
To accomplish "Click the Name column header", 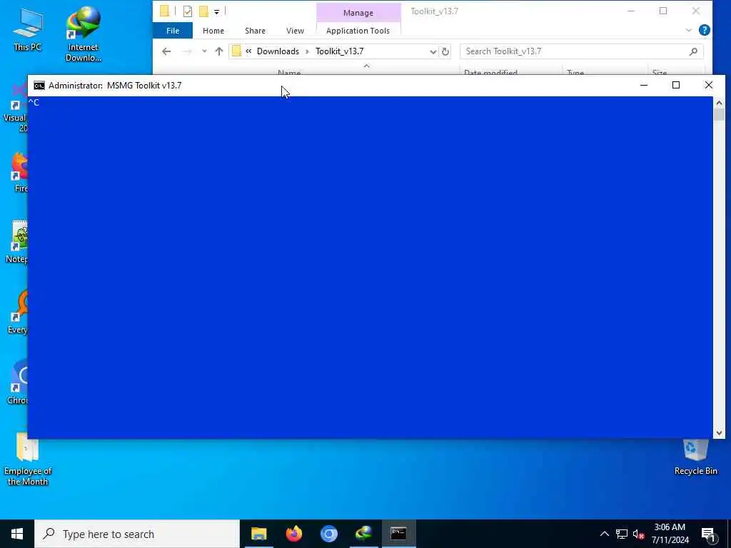I will point(289,72).
